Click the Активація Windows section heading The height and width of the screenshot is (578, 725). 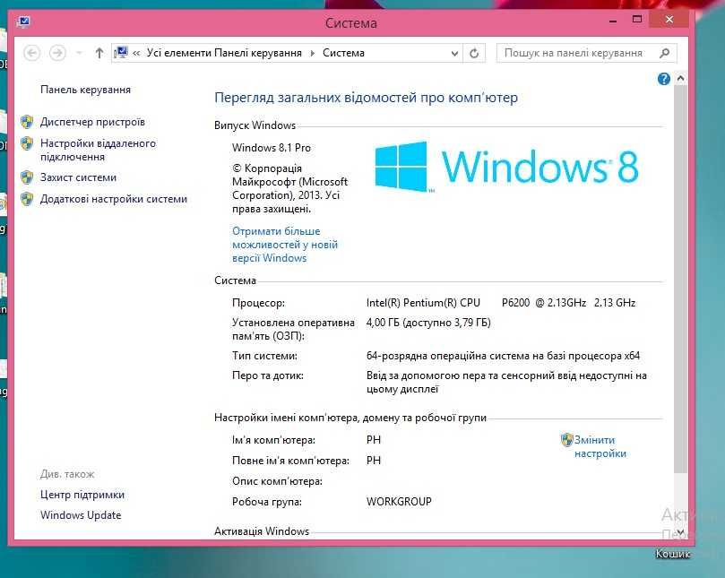click(262, 531)
